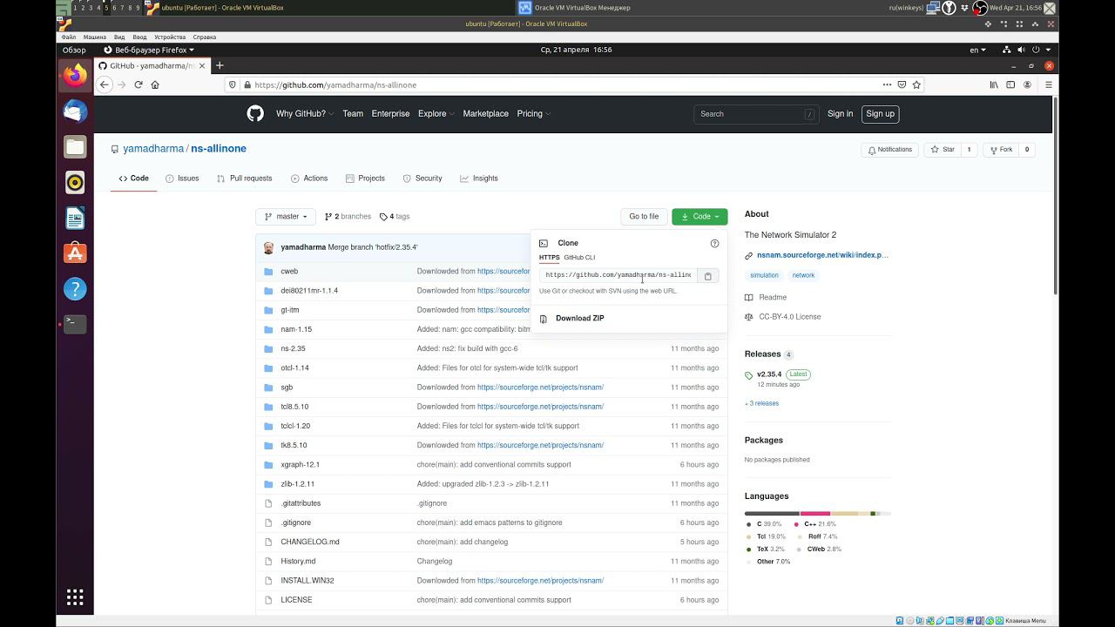
Task: Open Ubuntu Software from the dock
Action: coord(75,253)
